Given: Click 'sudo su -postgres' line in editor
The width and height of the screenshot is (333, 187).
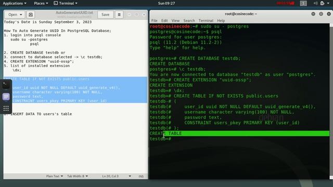Looking at the screenshot, I should pyautogui.click(x=29, y=39).
